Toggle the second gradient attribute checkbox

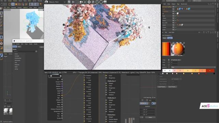click(x=169, y=62)
